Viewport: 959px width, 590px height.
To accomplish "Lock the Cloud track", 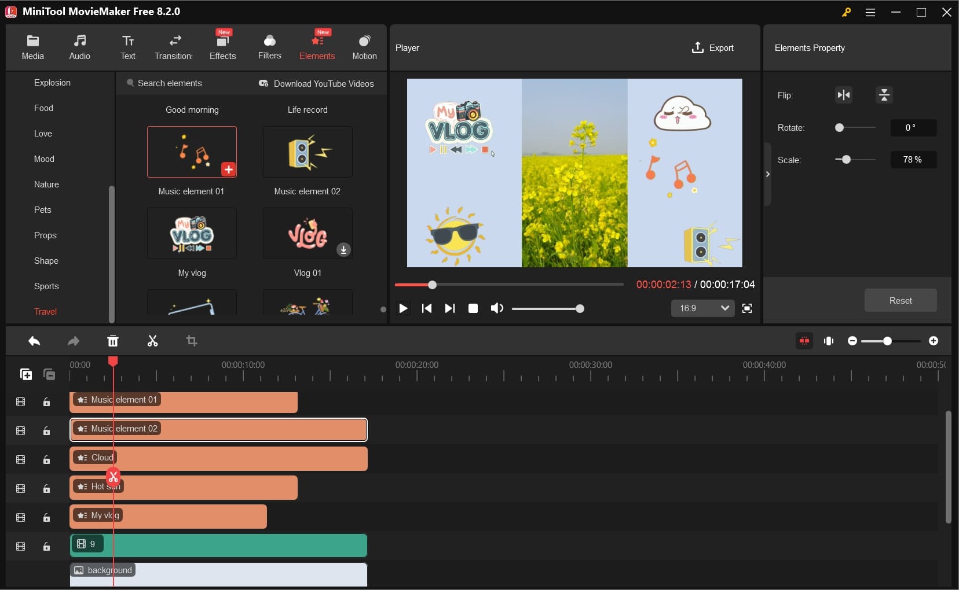I will 47,460.
